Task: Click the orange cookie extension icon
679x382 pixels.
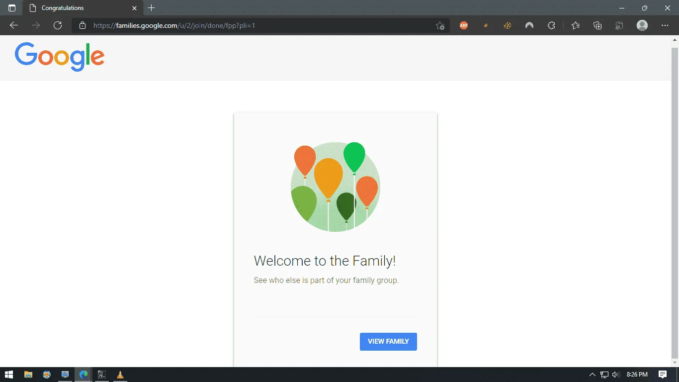Action: [x=508, y=25]
